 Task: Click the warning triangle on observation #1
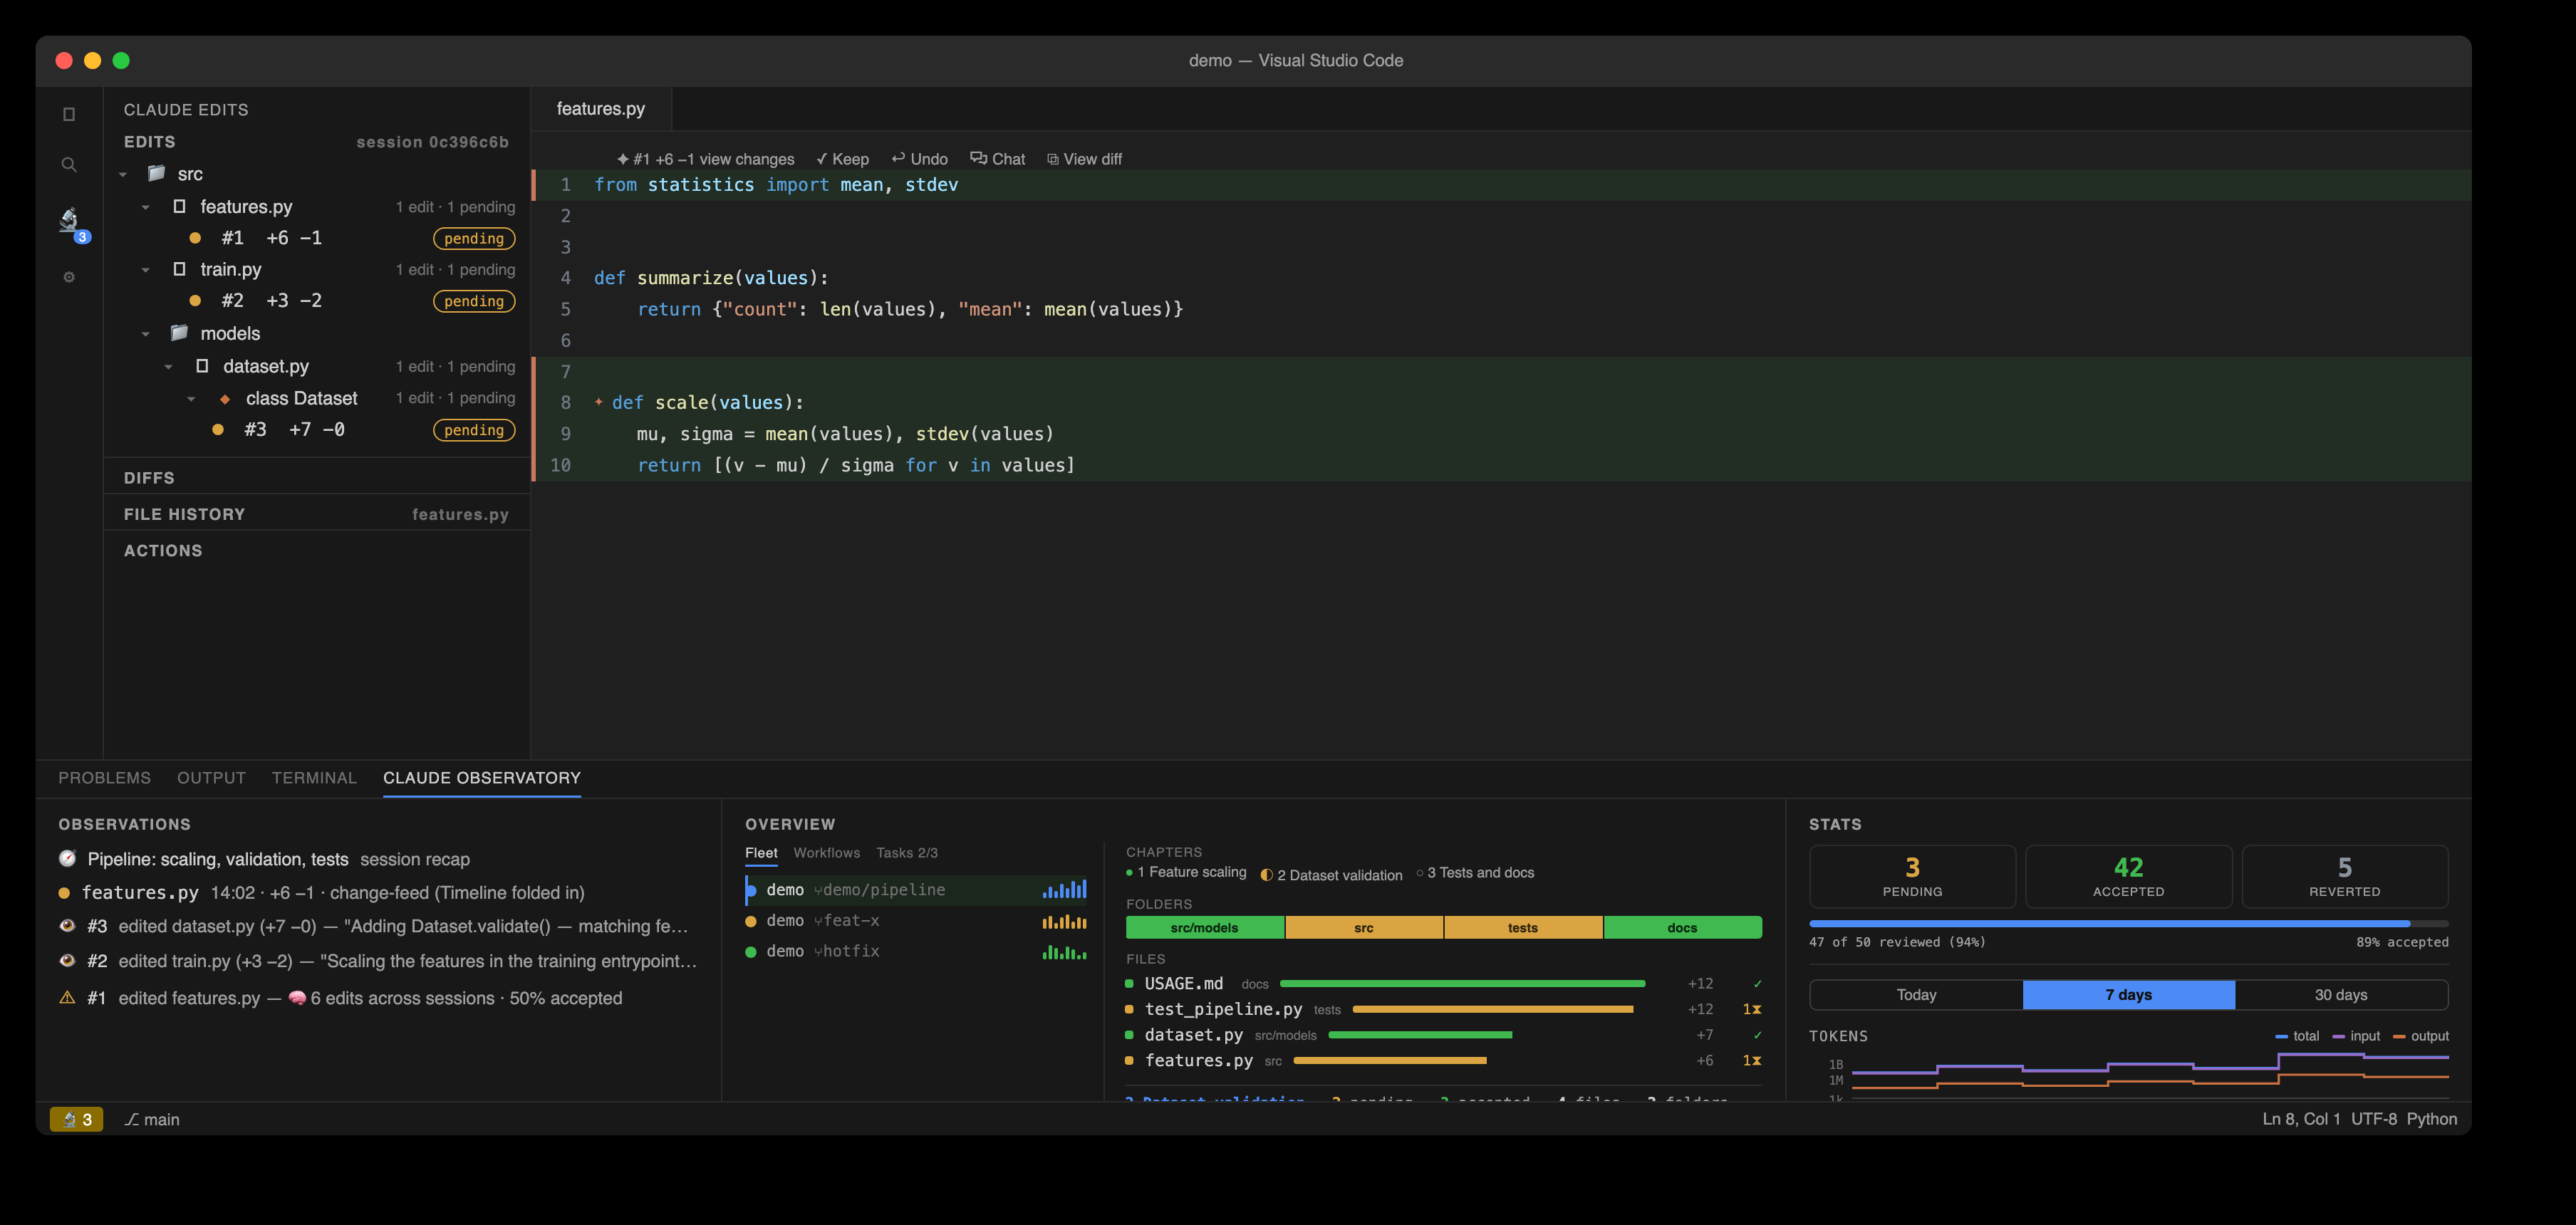point(67,997)
